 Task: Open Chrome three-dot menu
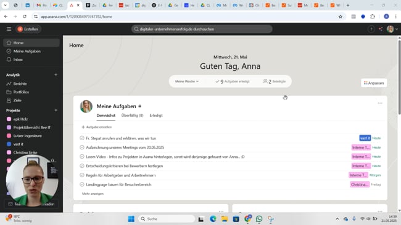pyautogui.click(x=395, y=17)
